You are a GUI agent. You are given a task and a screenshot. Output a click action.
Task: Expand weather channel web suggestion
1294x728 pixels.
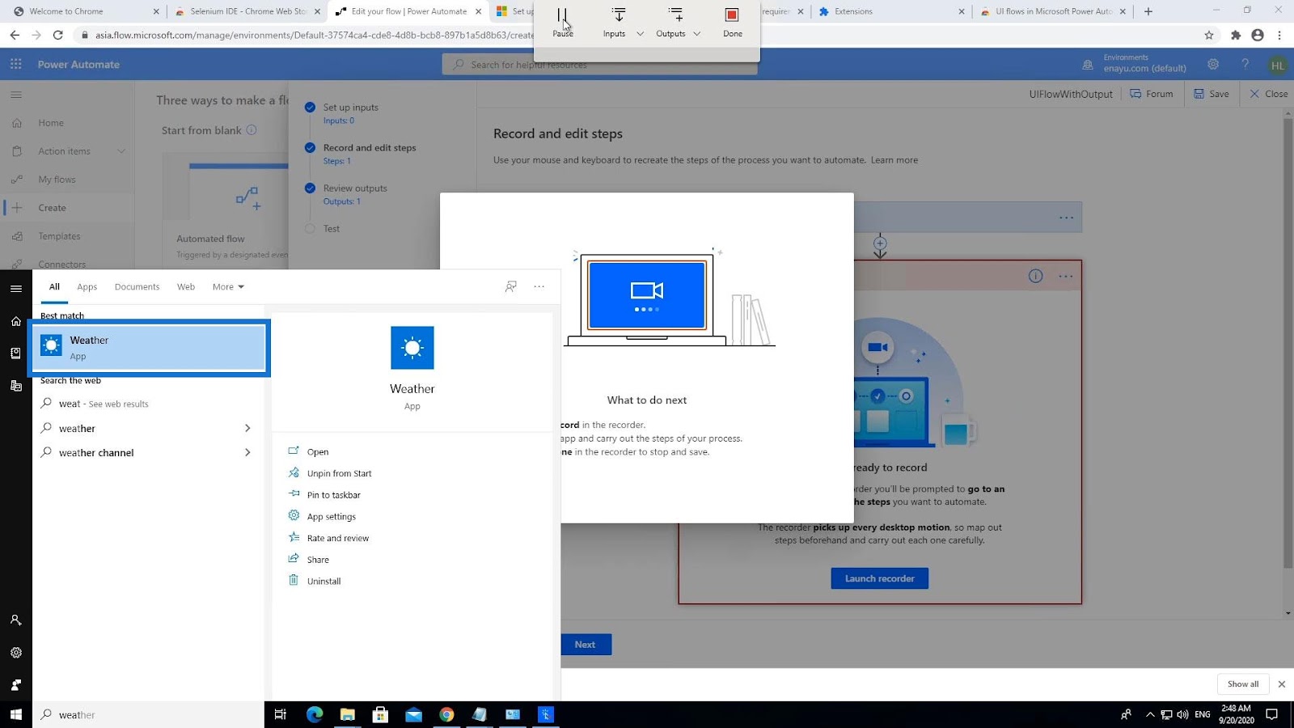[x=247, y=453]
